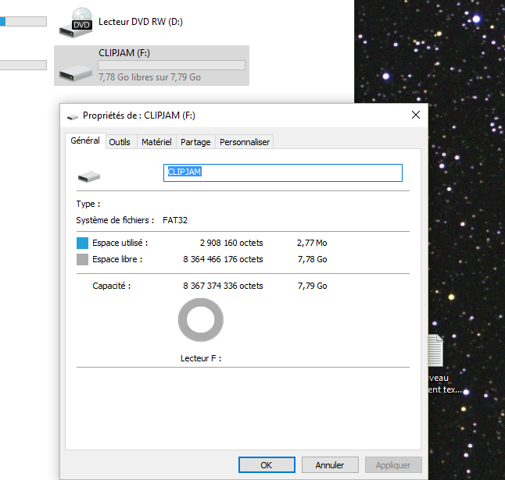Screen dimensions: 505x480
Task: Select the DVD RW drive icon
Action: (76, 23)
